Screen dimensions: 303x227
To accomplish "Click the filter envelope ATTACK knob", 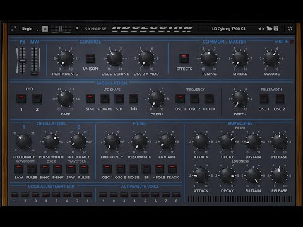I will pos(201,142).
